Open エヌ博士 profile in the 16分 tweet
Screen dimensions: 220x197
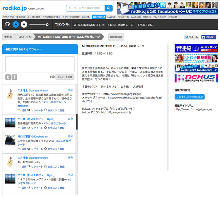coord(32,90)
